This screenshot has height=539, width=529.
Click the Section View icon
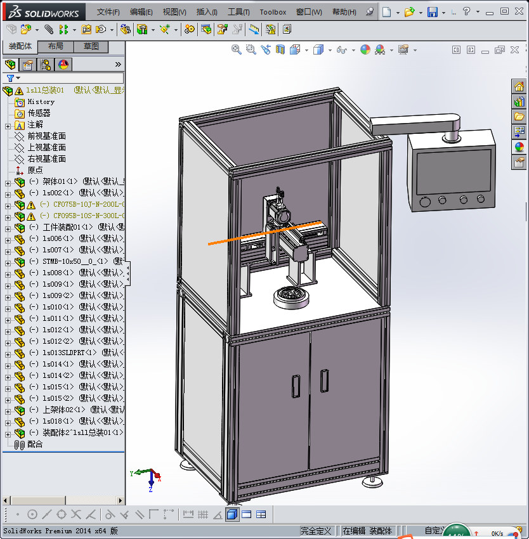280,50
